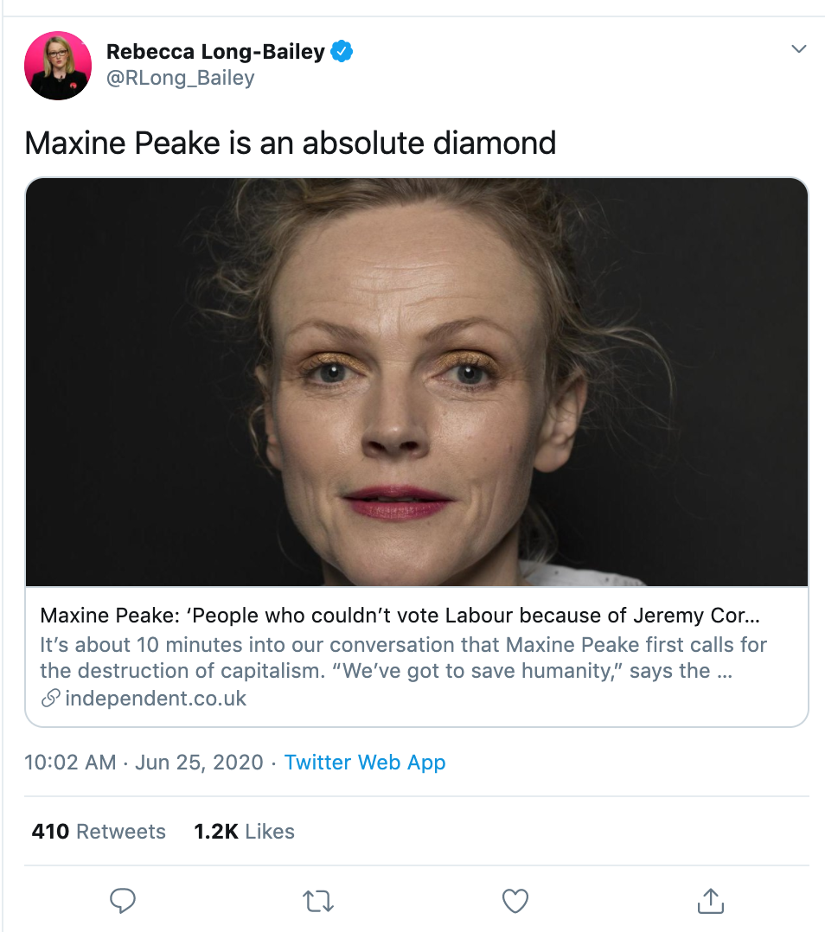Click the tweet text about Maxine Peake
Image resolution: width=825 pixels, height=932 pixels.
coord(290,143)
